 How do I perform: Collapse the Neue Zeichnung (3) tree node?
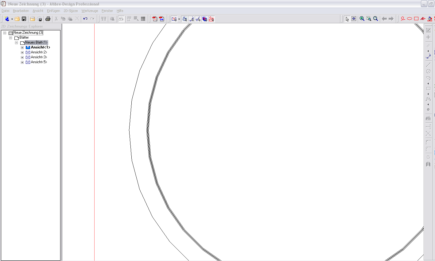pyautogui.click(x=5, y=33)
